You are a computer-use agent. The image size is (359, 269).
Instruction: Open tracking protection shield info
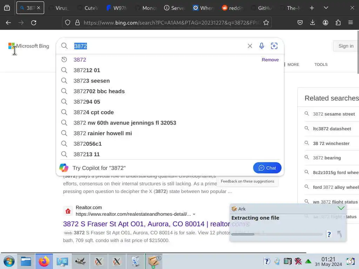tap(68, 22)
